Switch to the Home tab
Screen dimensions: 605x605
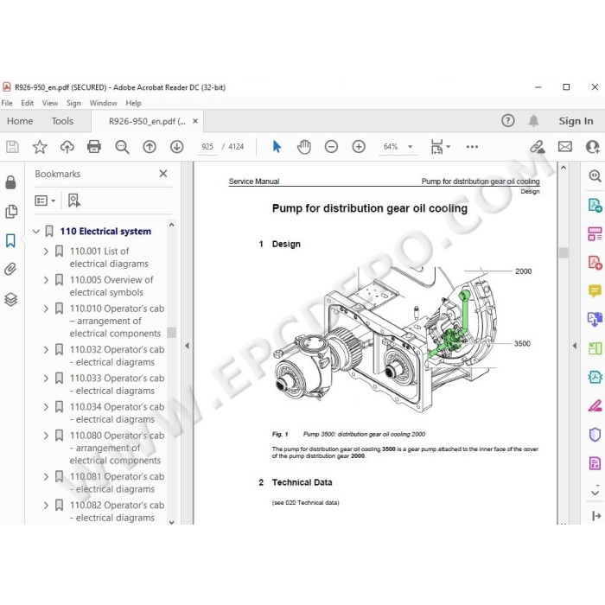click(x=20, y=121)
